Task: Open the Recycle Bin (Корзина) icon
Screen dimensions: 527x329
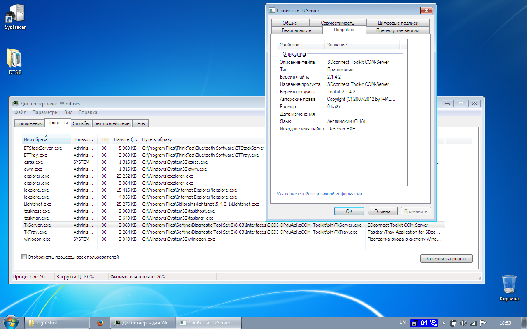Action: (x=509, y=288)
